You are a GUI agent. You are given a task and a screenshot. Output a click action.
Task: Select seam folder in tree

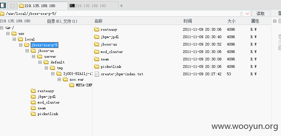point(41,108)
